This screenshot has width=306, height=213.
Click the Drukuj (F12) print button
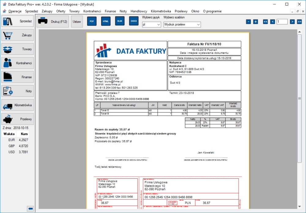coord(53,22)
